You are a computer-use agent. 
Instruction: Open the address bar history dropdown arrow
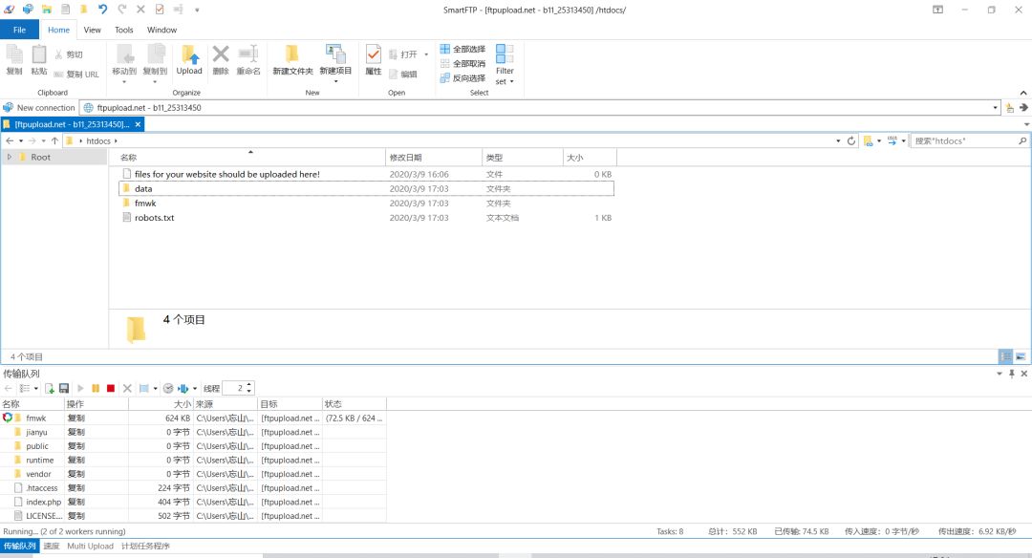point(995,108)
